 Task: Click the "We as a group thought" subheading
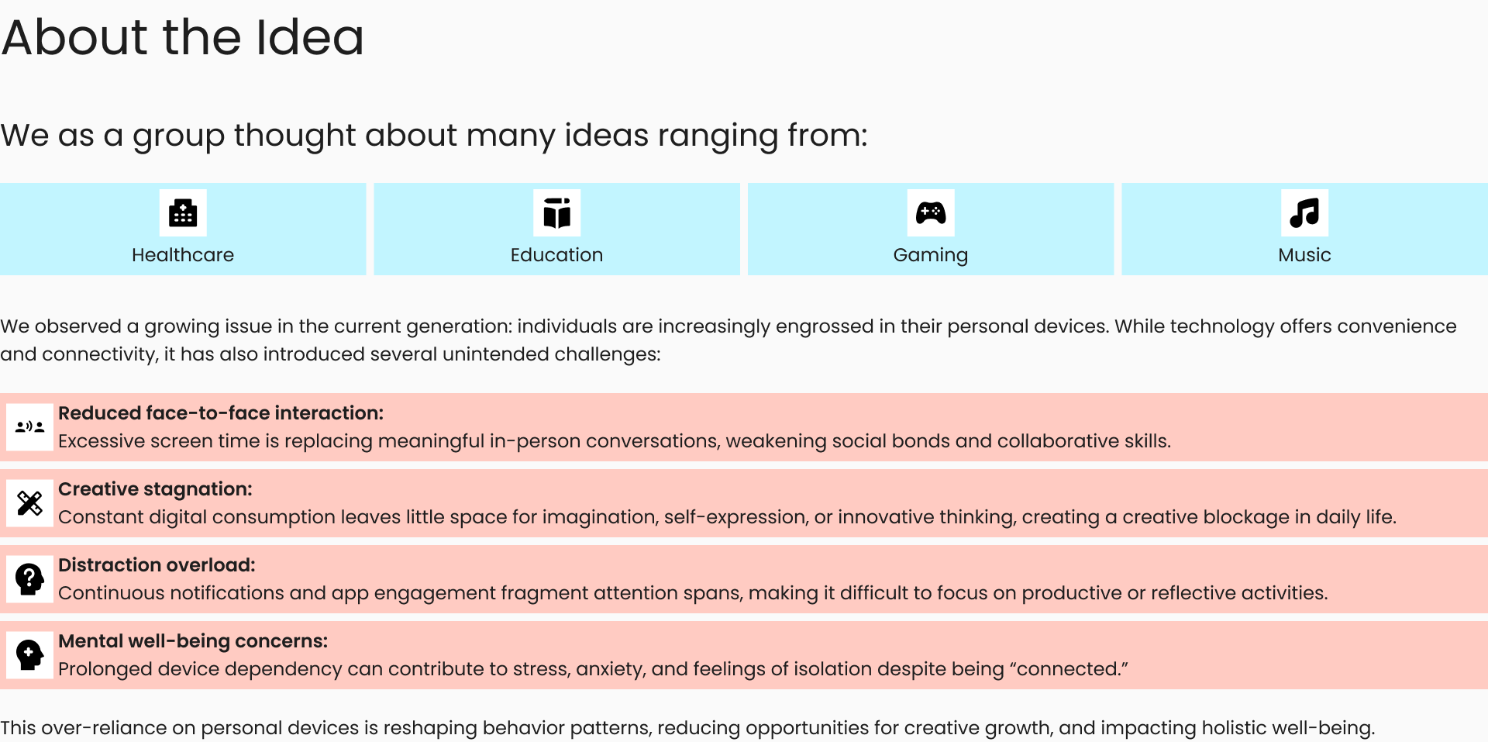point(434,136)
